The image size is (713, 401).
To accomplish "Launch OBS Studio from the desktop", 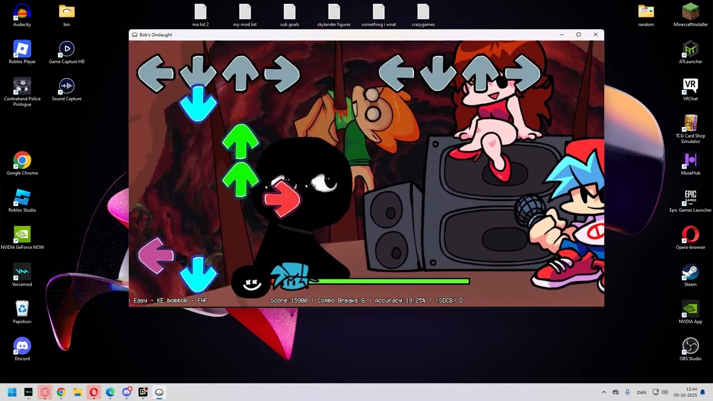I will (690, 349).
